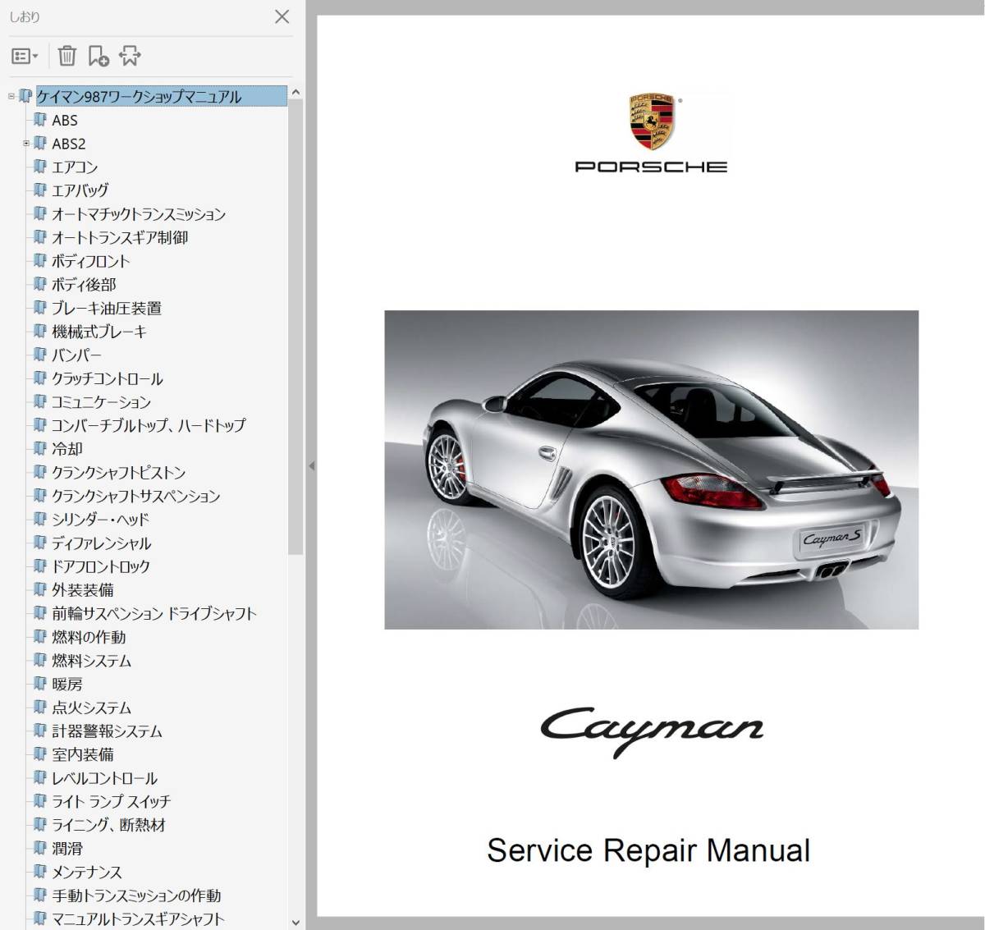The width and height of the screenshot is (985, 930).
Task: Open オートマチックトランスミッション bookmark
Action: [139, 214]
